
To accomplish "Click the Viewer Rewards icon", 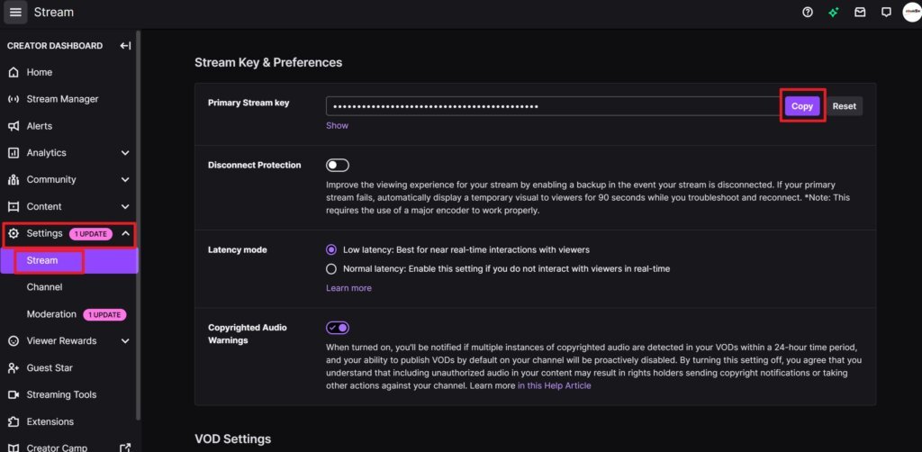I will (14, 341).
